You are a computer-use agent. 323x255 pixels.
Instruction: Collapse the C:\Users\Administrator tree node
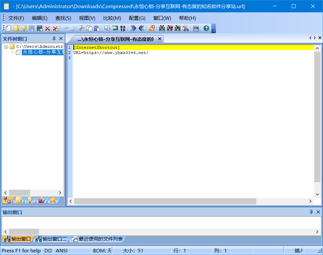(6, 47)
